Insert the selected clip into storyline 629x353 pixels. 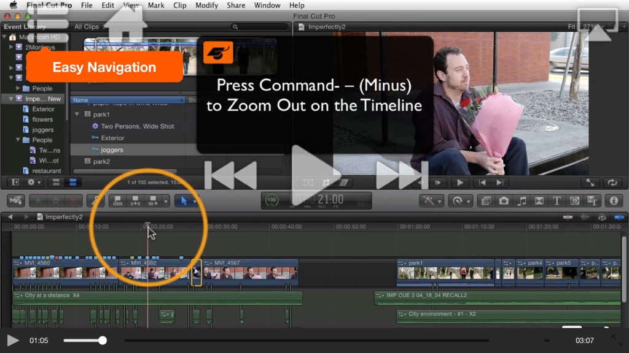(x=135, y=200)
